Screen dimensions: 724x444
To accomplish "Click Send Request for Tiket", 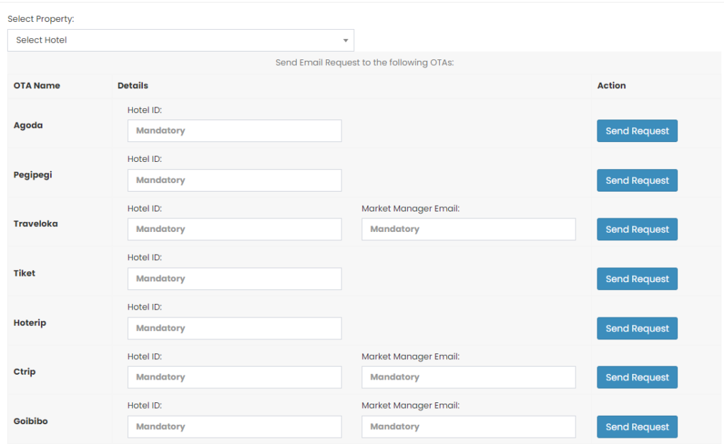I will click(637, 279).
